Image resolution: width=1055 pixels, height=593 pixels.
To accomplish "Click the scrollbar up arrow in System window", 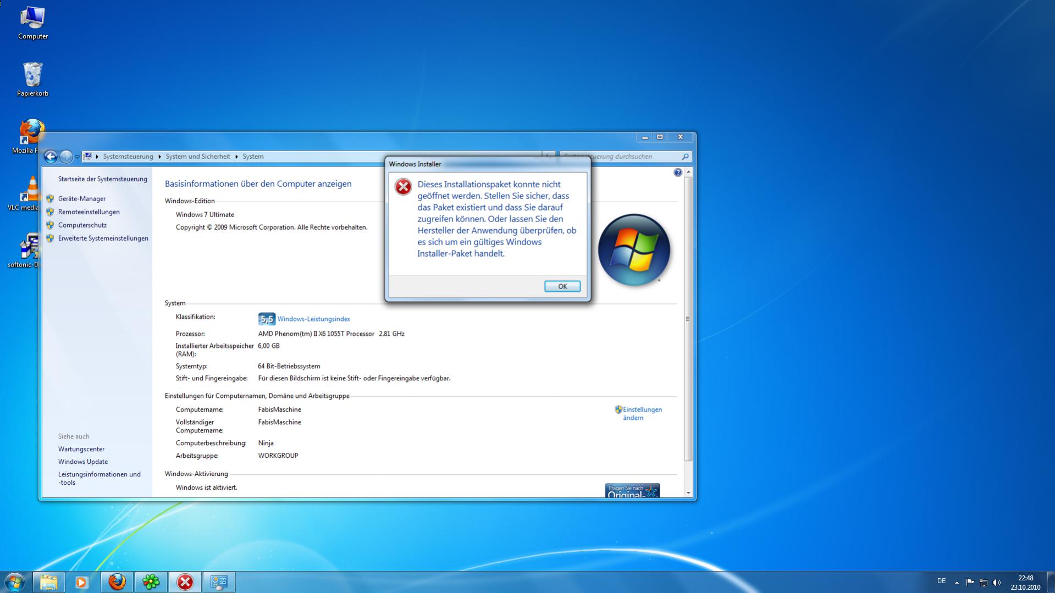I will click(688, 173).
